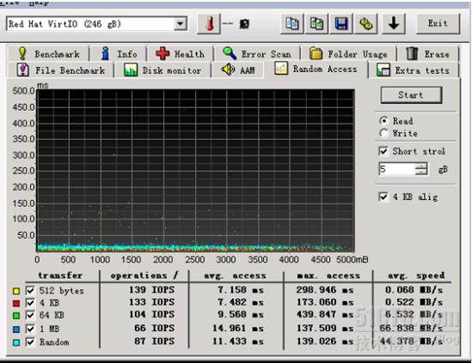472x363 pixels.
Task: Open the Extra tests tab
Action: coord(414,70)
